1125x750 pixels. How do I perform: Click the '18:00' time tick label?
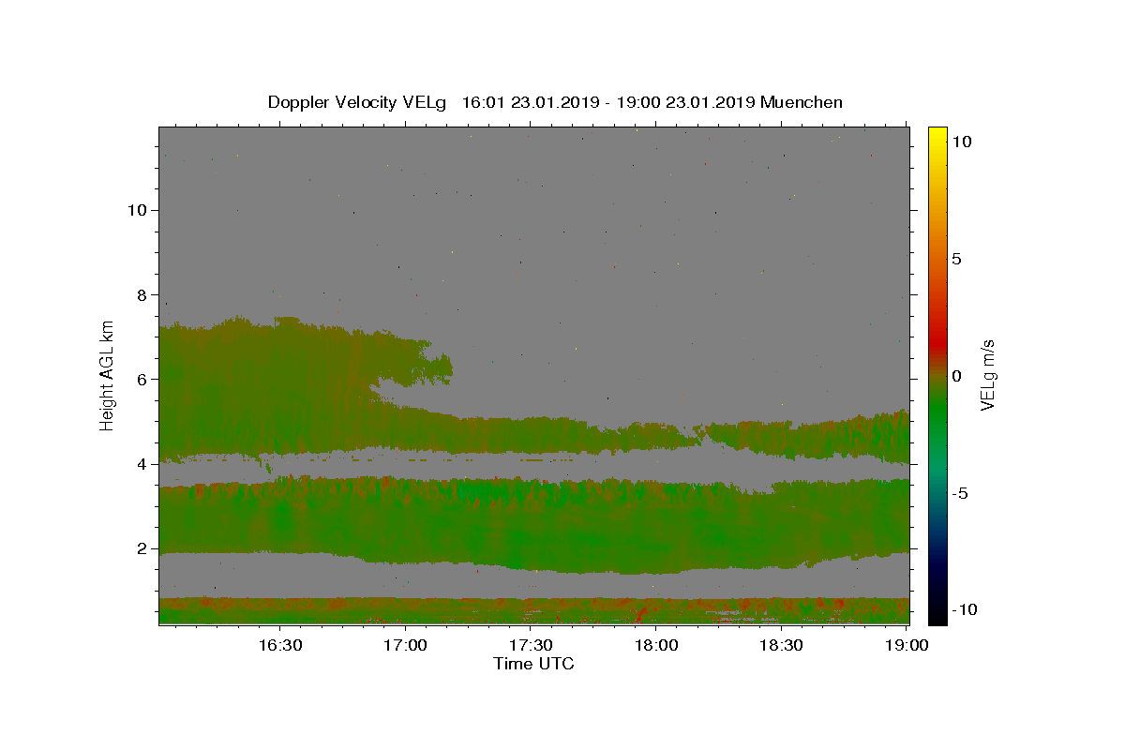click(656, 646)
